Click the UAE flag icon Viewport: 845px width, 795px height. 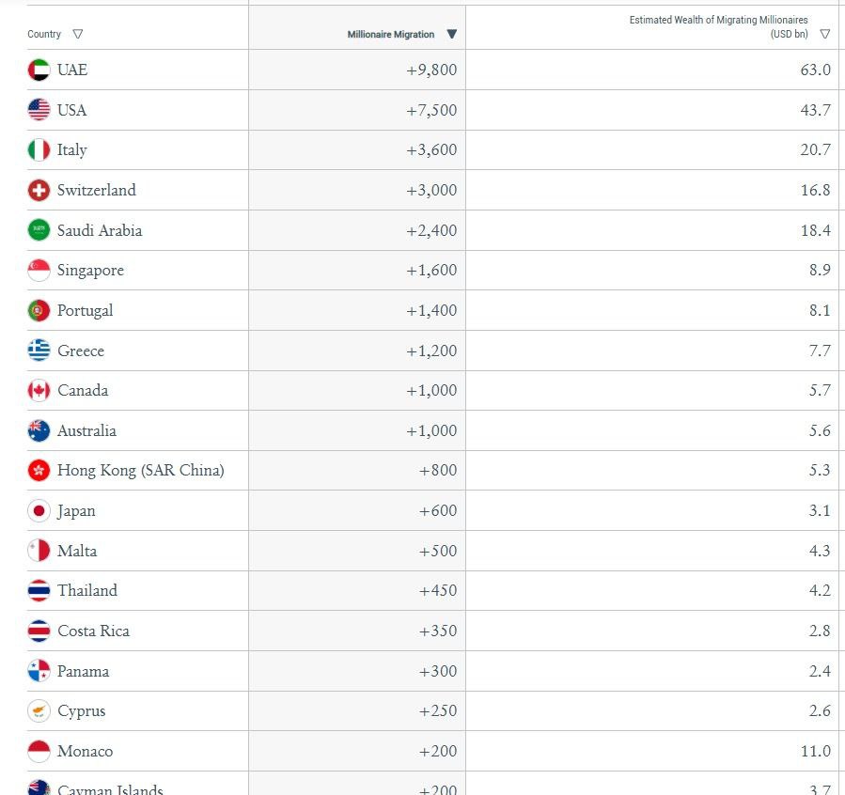(39, 70)
